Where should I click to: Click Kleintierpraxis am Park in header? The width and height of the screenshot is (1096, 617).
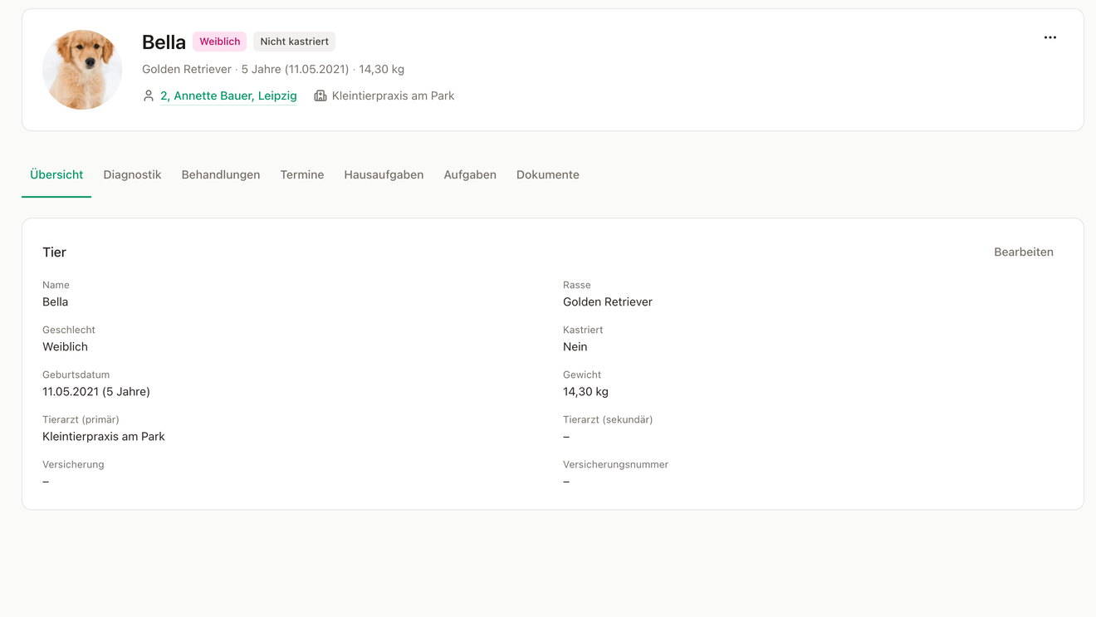(393, 95)
